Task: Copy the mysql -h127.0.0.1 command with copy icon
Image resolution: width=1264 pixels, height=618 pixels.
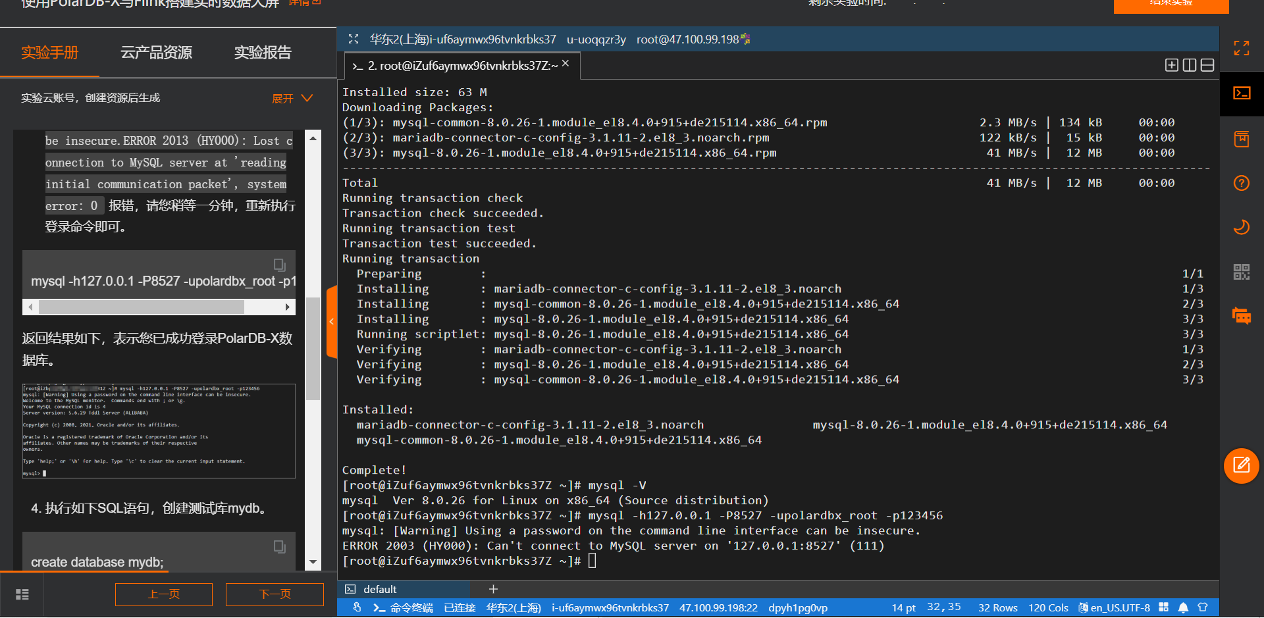Action: pyautogui.click(x=280, y=265)
